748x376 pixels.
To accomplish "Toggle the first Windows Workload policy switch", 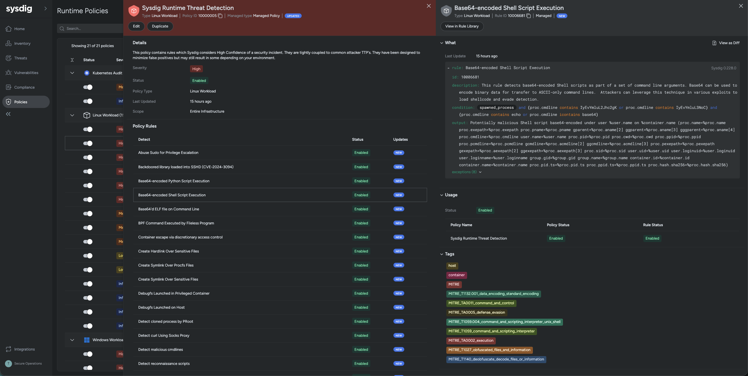I will (x=88, y=354).
